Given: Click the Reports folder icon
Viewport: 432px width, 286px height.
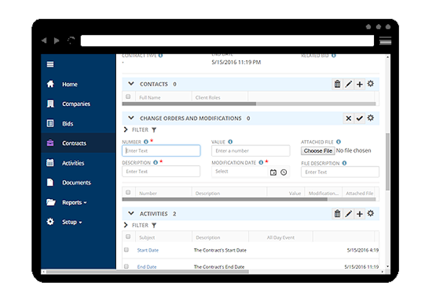Looking at the screenshot, I should tap(51, 202).
